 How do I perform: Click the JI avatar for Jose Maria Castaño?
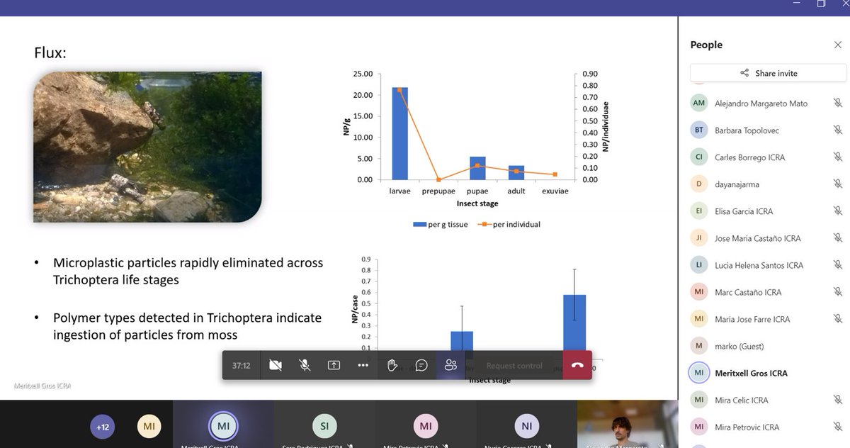point(699,237)
